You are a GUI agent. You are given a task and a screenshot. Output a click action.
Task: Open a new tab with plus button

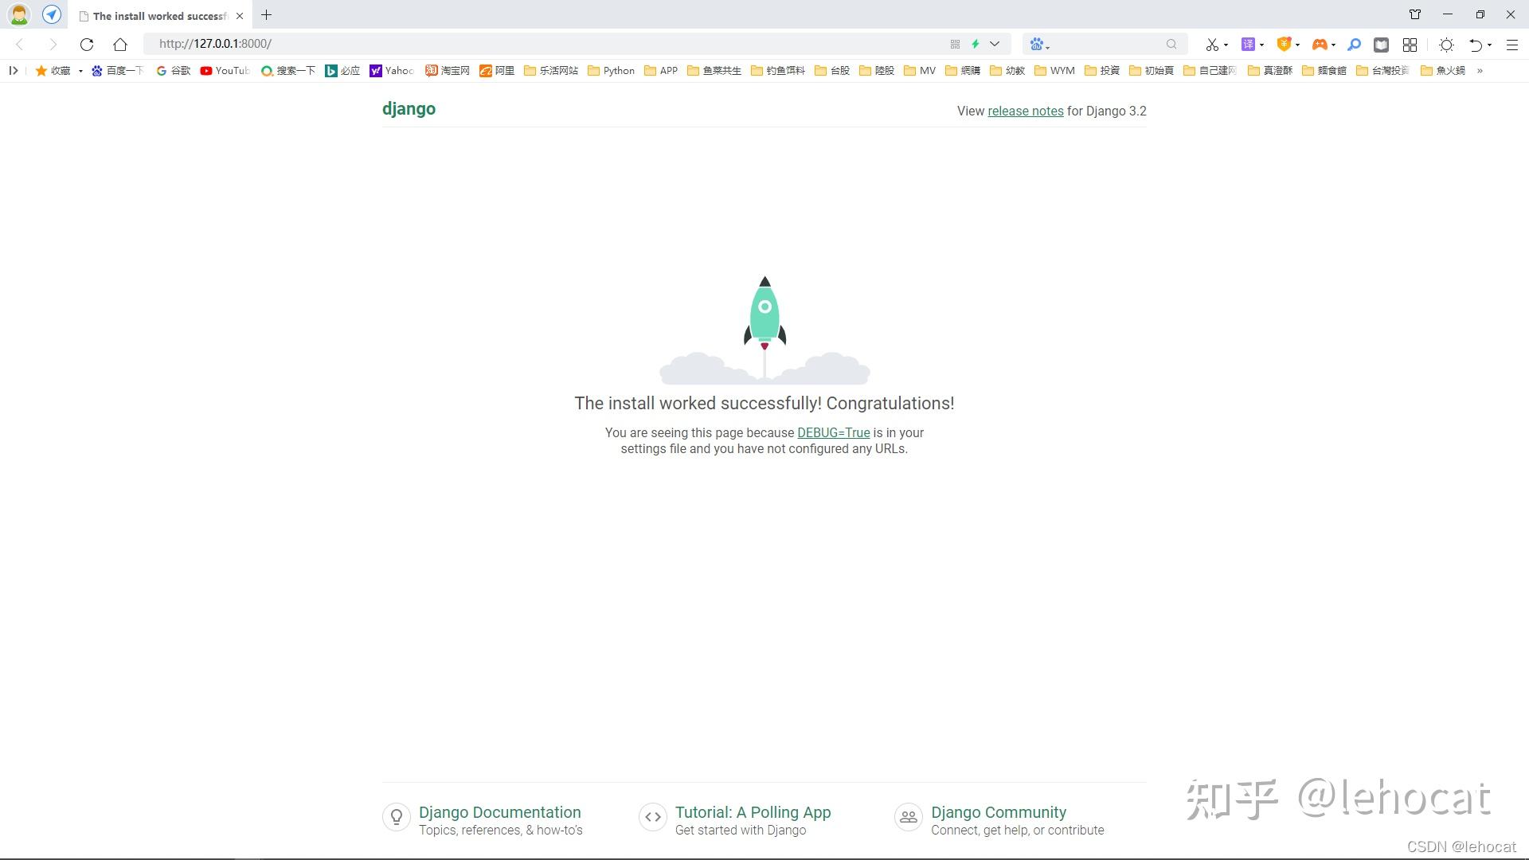[267, 15]
